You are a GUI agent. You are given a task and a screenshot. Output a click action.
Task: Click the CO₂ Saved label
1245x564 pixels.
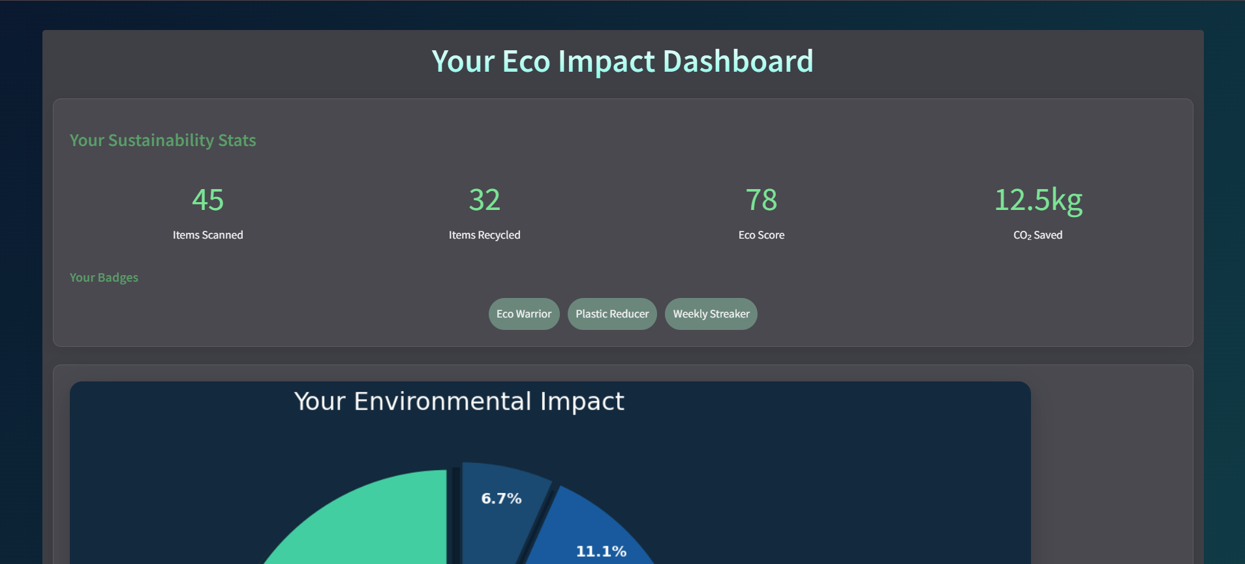click(x=1037, y=235)
